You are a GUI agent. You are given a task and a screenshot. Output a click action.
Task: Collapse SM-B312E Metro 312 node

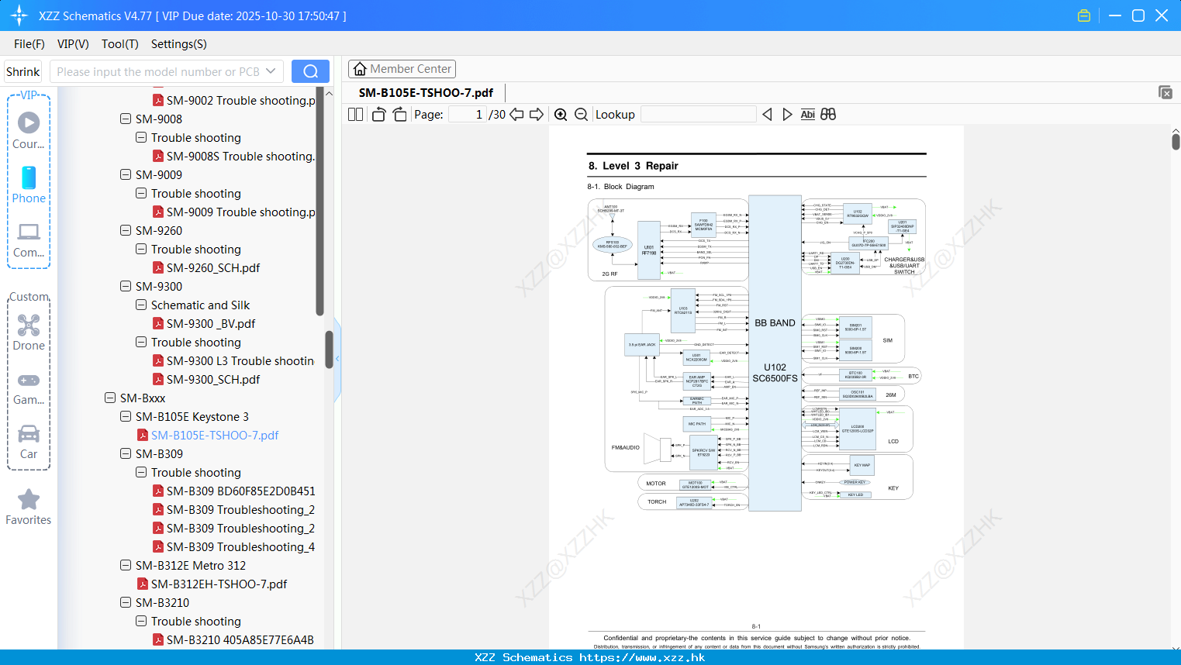tap(126, 565)
